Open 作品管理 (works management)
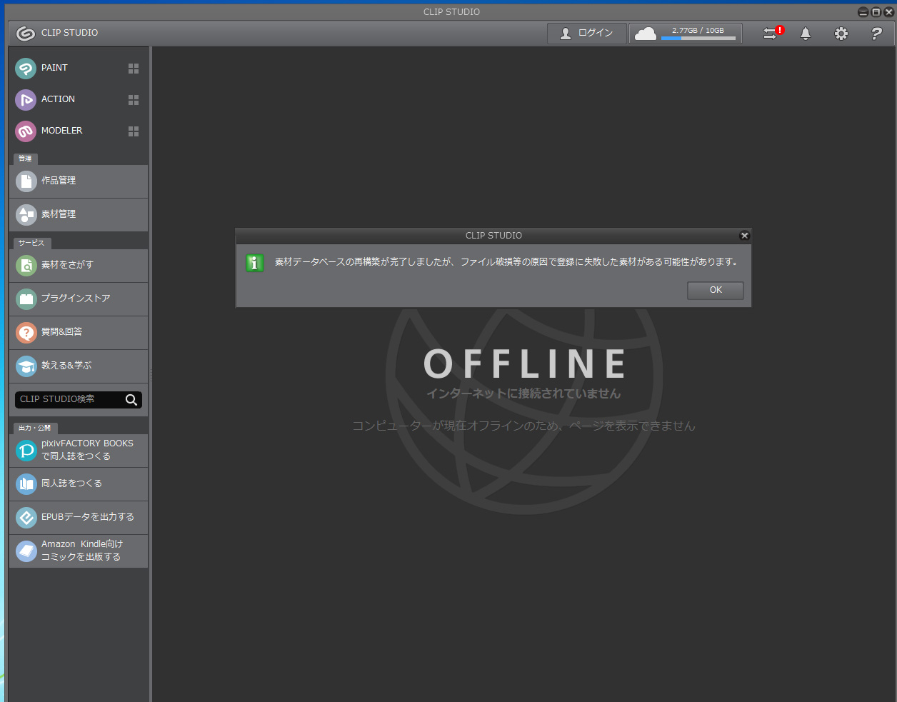This screenshot has height=702, width=897. click(79, 181)
